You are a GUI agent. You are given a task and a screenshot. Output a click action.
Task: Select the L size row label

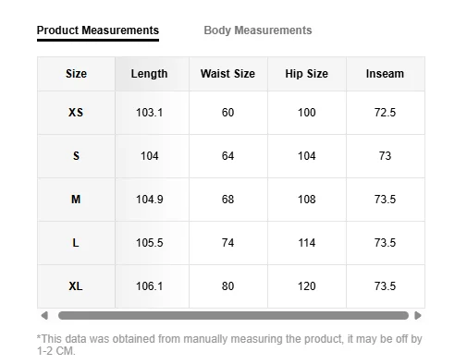pyautogui.click(x=76, y=243)
